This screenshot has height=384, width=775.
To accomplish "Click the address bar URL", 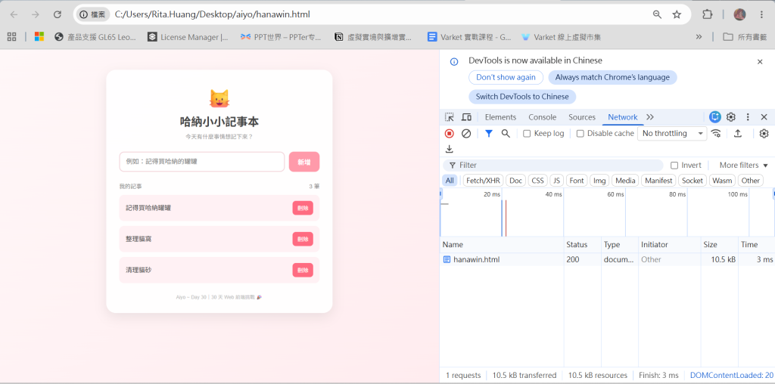I will pyautogui.click(x=213, y=14).
